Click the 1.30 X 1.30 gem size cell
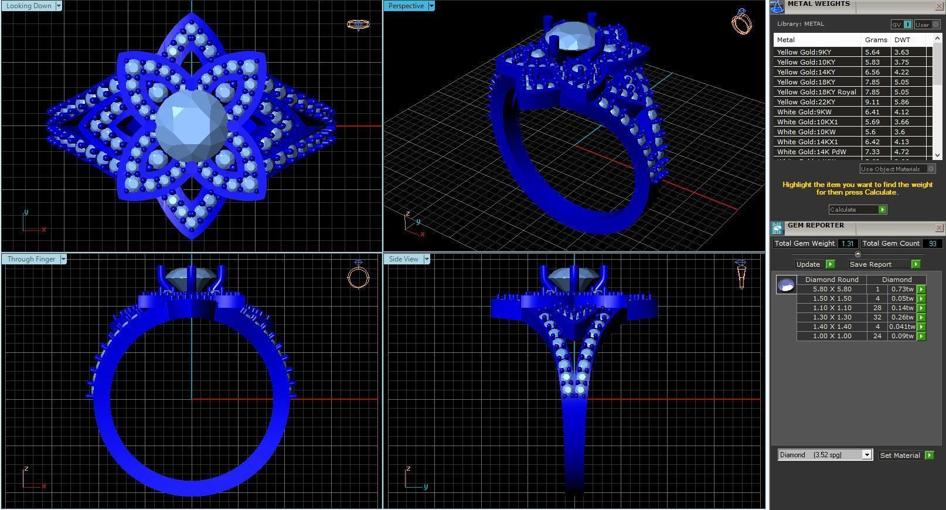The height and width of the screenshot is (510, 946). pyautogui.click(x=832, y=317)
